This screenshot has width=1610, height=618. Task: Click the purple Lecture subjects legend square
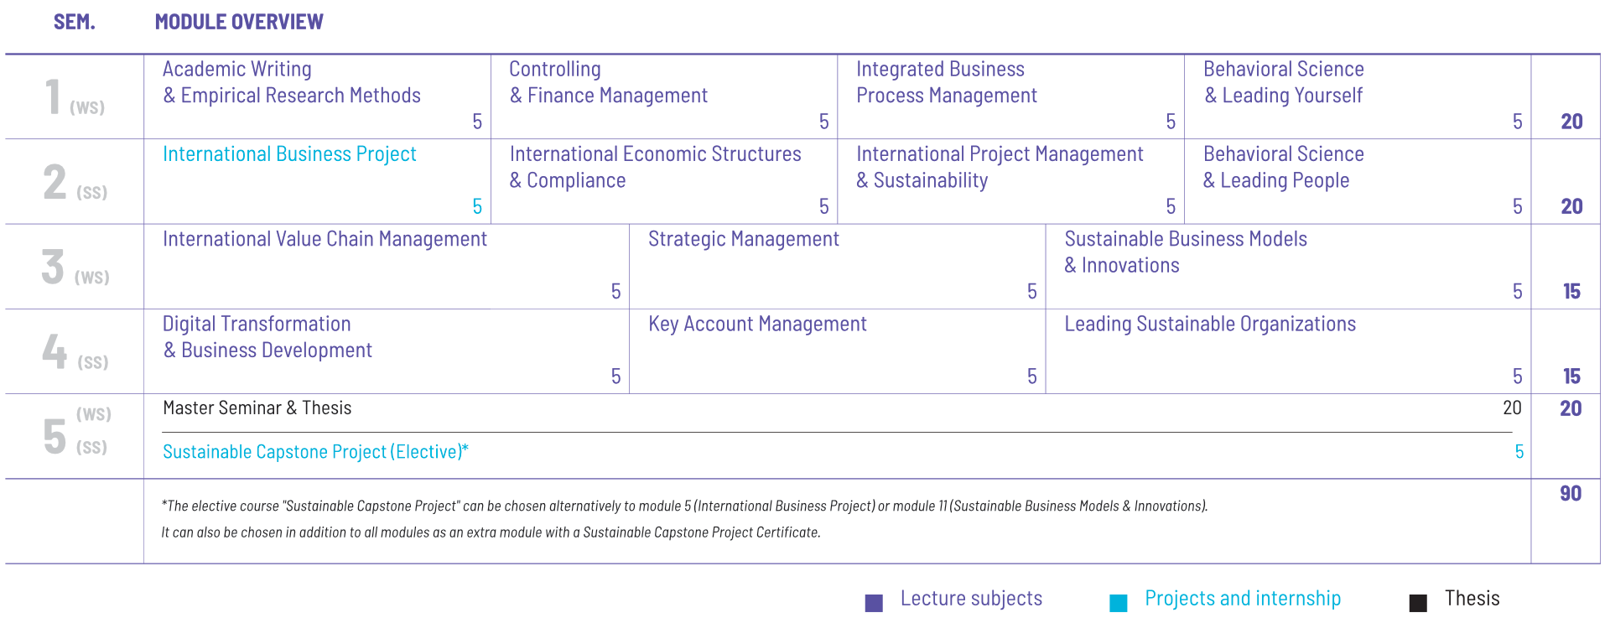(x=874, y=603)
